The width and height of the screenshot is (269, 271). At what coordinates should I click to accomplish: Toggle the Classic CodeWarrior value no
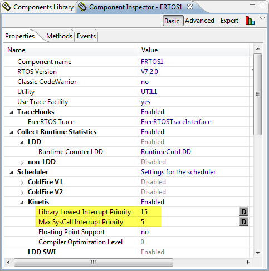point(145,82)
